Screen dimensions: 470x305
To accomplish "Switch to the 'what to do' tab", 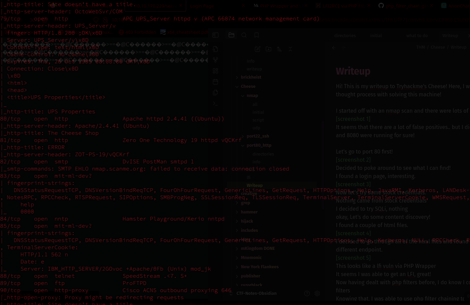I will (x=417, y=35).
